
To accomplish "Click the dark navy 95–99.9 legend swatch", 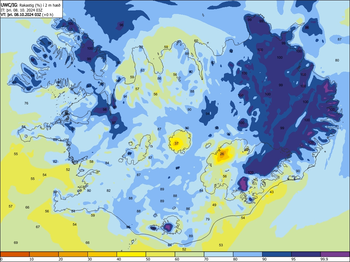I will click(x=306, y=254).
